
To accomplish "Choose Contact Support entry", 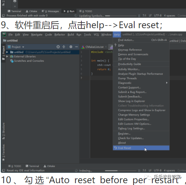I will [x=141, y=88].
